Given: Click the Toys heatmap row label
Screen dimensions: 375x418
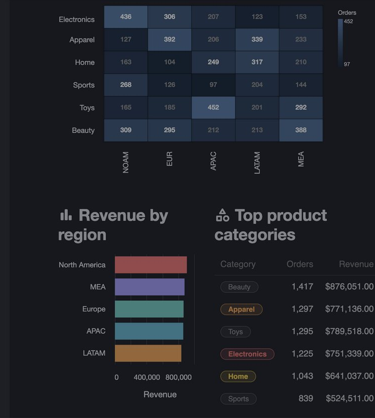Looking at the screenshot, I should point(87,108).
